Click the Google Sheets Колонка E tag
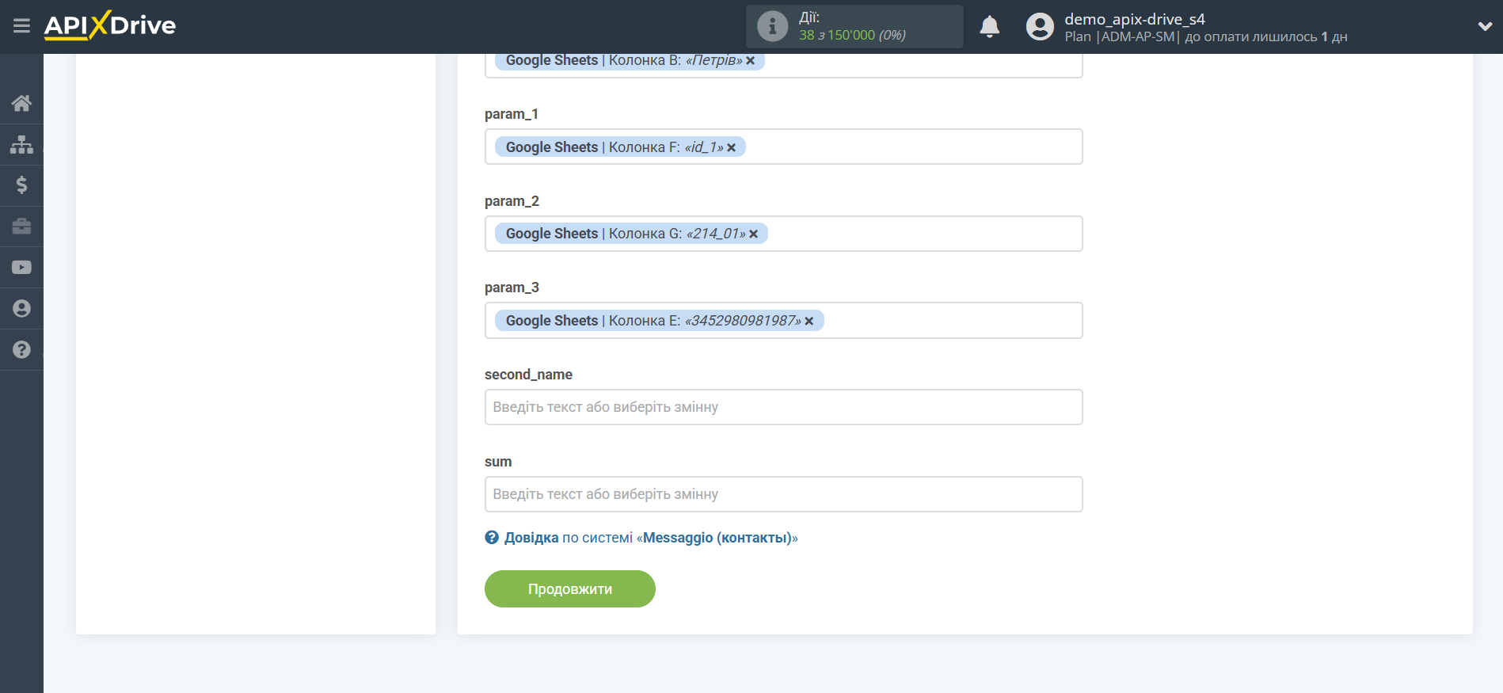The image size is (1503, 693). pyautogui.click(x=659, y=321)
